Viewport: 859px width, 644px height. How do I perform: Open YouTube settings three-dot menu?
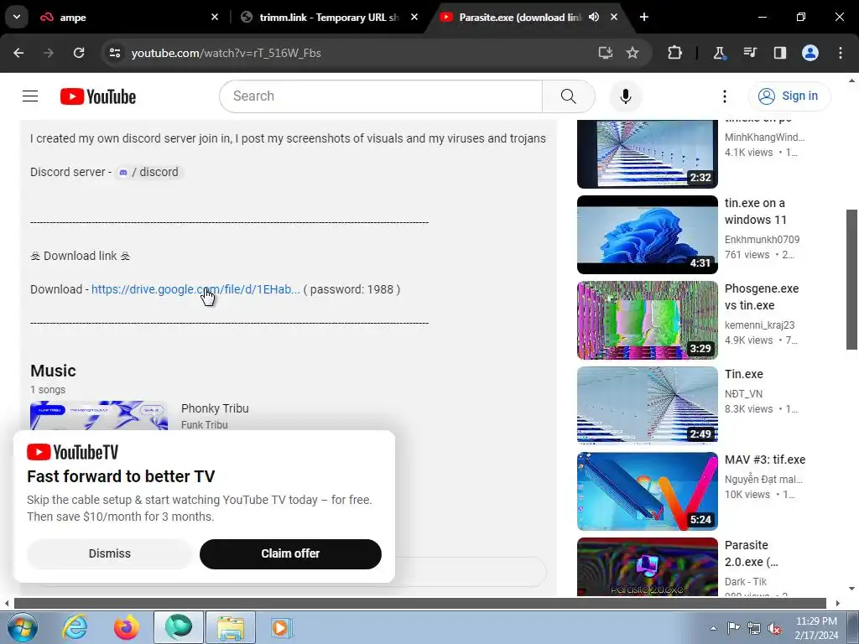724,96
